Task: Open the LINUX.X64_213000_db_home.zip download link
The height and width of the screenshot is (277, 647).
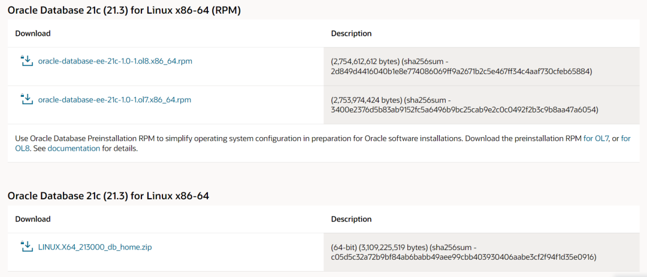Action: click(95, 246)
